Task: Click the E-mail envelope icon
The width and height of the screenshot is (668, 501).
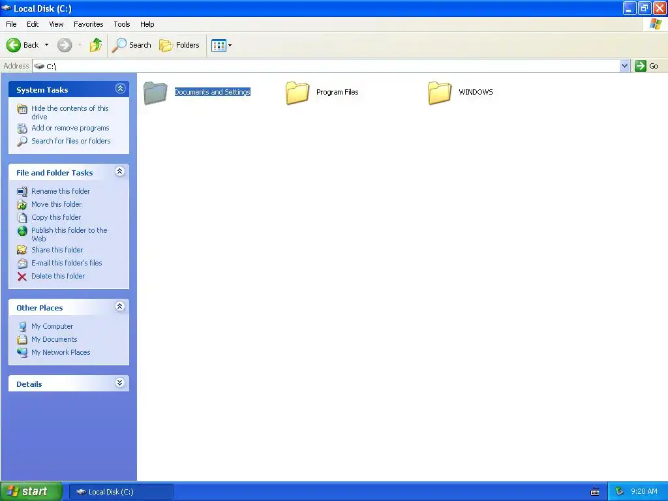Action: click(x=22, y=264)
